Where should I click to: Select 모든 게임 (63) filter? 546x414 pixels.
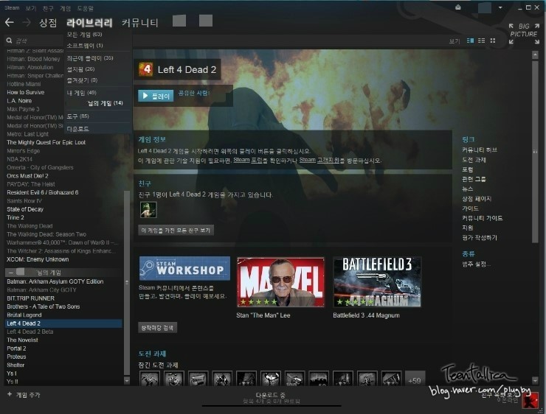[84, 35]
